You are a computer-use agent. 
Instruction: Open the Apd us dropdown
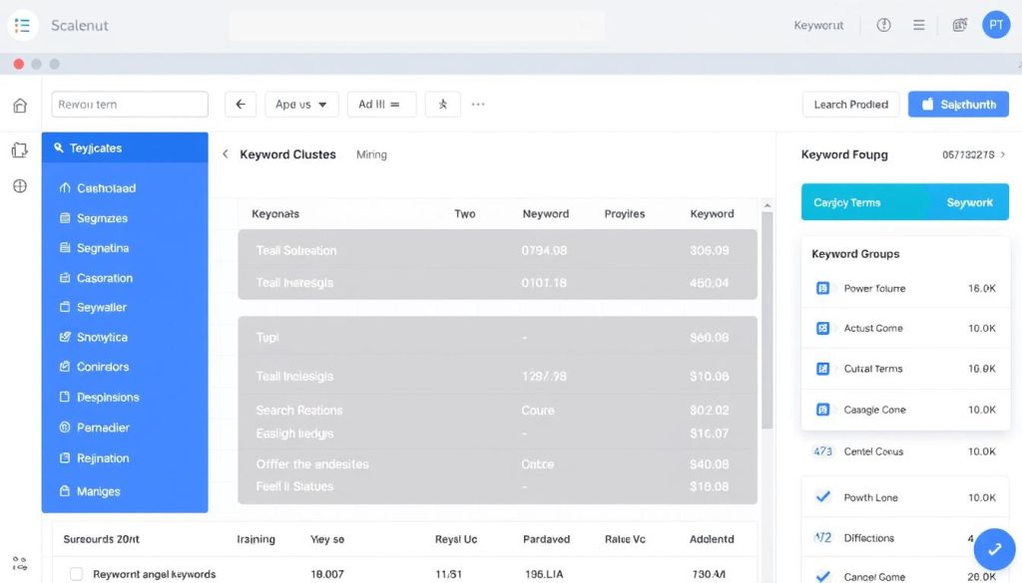[301, 104]
